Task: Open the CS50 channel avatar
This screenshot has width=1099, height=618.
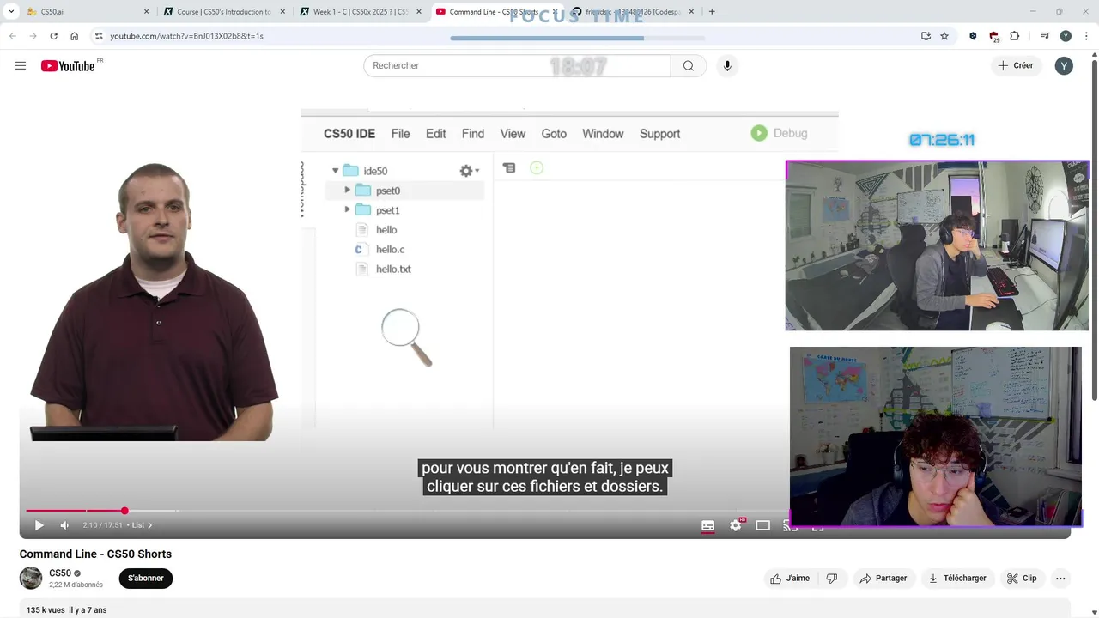Action: [x=31, y=579]
